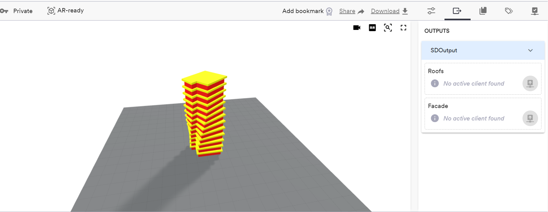This screenshot has width=548, height=212.
Task: Select the outputs export tab
Action: pyautogui.click(x=457, y=11)
